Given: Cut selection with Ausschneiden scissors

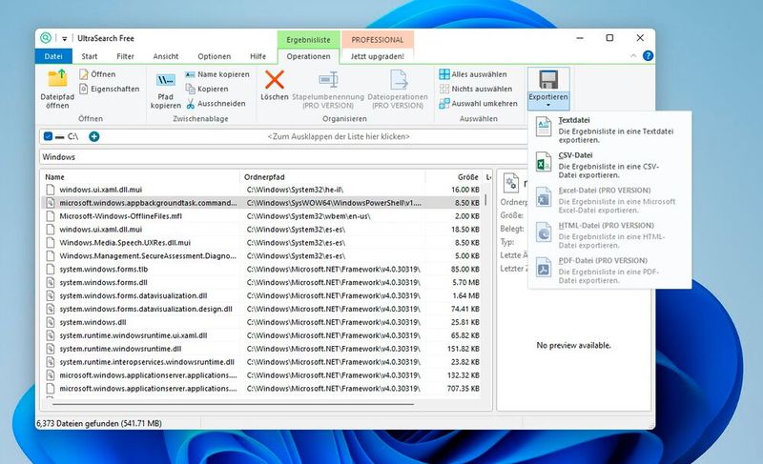Looking at the screenshot, I should click(190, 104).
